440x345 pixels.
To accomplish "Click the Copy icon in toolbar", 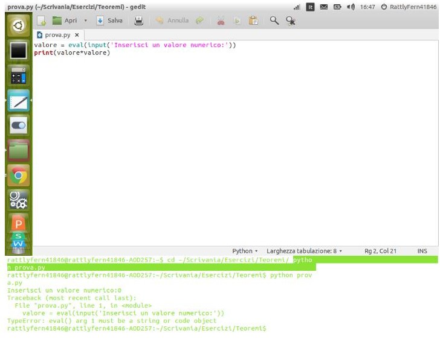I will 237,21.
